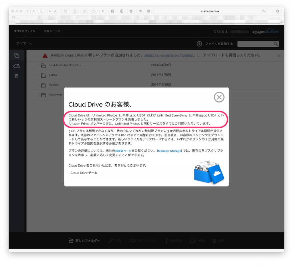Go back with Safari back arrow
The height and width of the screenshot is (272, 293).
click(x=28, y=11)
